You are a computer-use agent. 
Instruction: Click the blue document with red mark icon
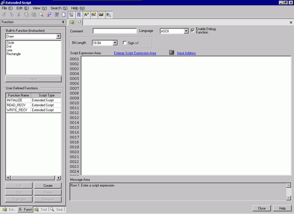coord(56,15)
